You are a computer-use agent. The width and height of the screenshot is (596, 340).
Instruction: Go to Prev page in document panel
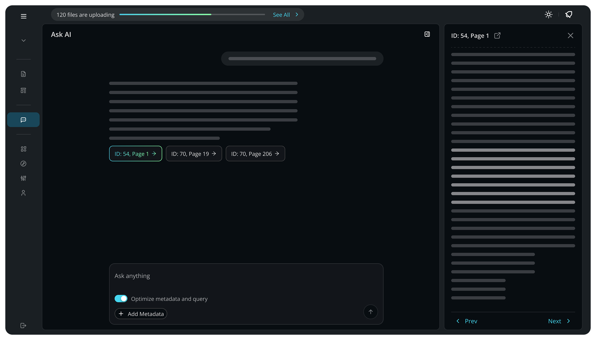(x=467, y=321)
